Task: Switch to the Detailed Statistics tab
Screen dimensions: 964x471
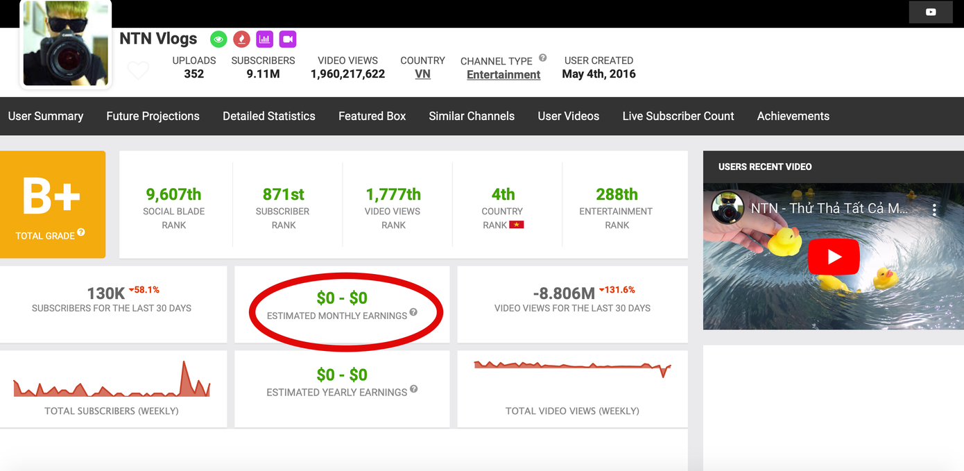Action: click(x=268, y=117)
